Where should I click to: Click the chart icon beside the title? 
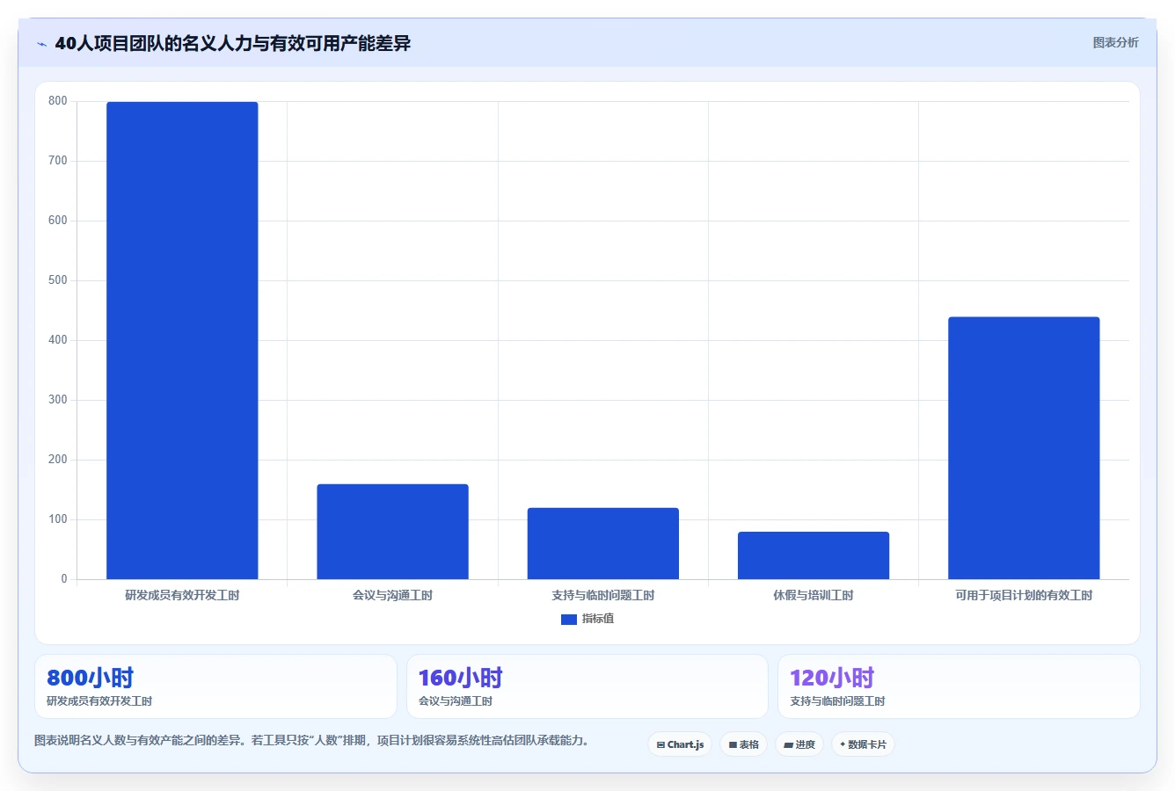tap(41, 44)
